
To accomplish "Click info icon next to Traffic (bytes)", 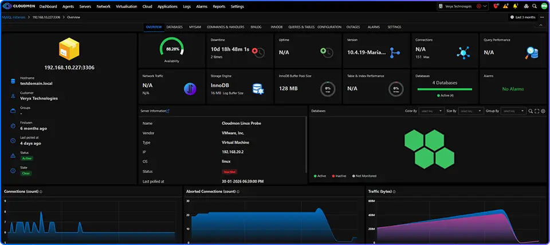I will tap(395, 192).
